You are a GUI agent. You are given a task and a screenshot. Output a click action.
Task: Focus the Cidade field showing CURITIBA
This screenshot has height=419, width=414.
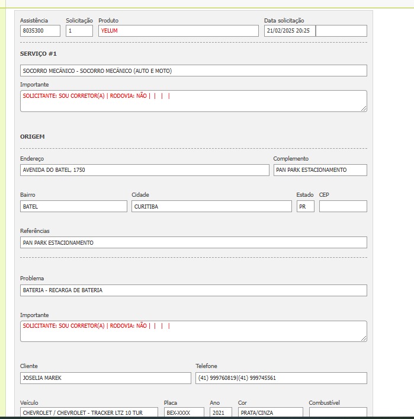pyautogui.click(x=211, y=206)
